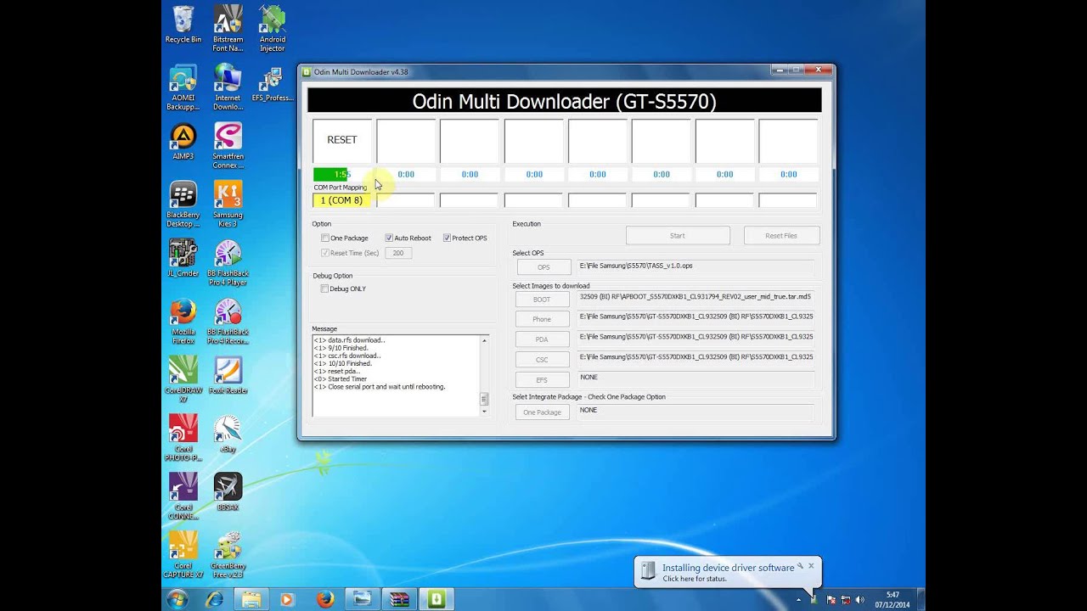This screenshot has height=611, width=1087.
Task: Switch to Firefox in the taskbar
Action: pos(325,599)
